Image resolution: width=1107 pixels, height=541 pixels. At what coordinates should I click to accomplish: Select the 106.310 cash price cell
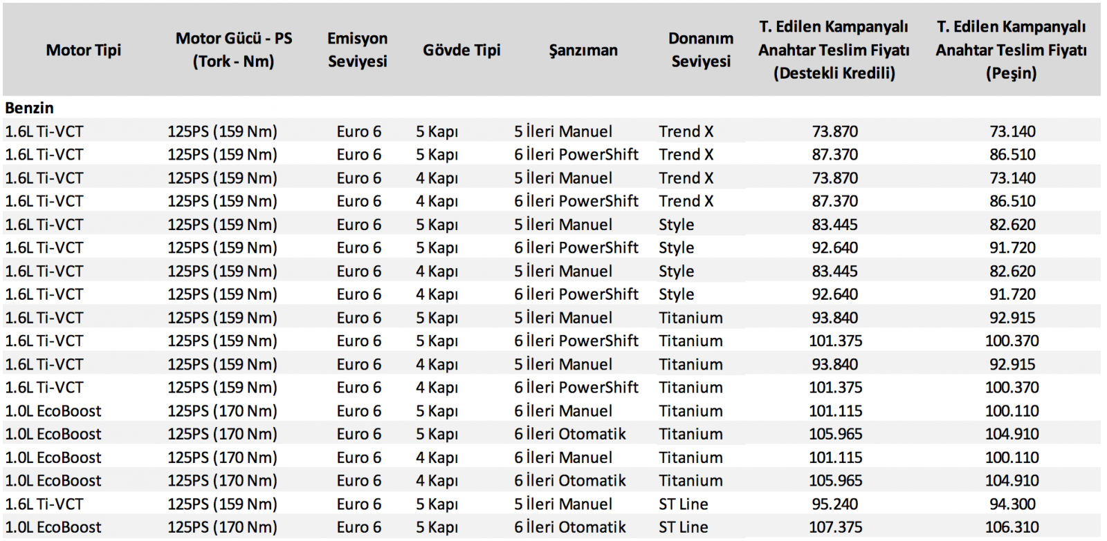click(x=1012, y=527)
